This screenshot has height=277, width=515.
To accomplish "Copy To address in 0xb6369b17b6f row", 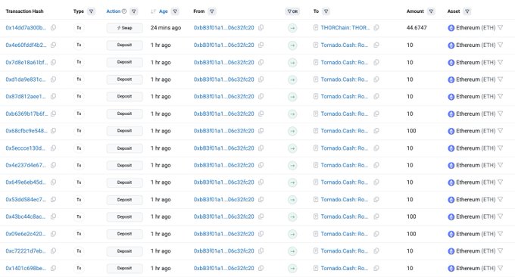I will click(x=376, y=114).
